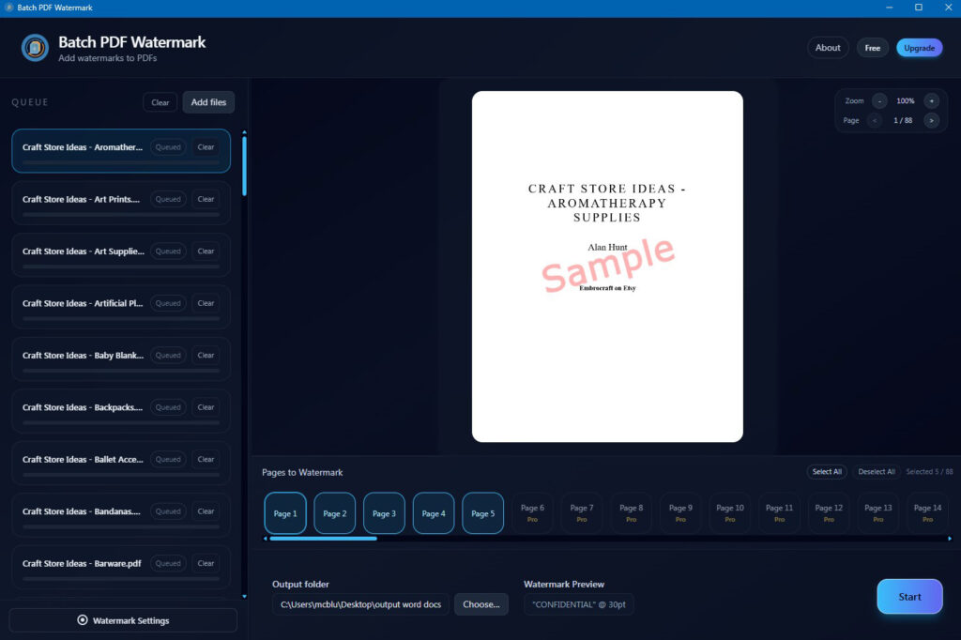Image resolution: width=961 pixels, height=640 pixels.
Task: Go to the next page arrow
Action: click(932, 121)
